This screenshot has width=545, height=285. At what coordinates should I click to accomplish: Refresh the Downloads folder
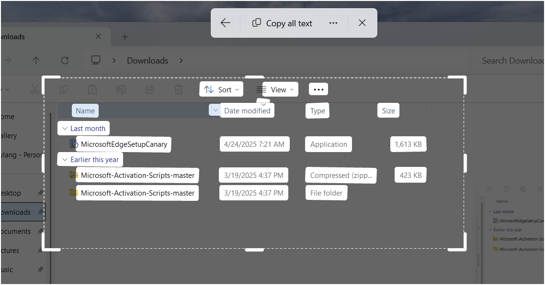click(x=65, y=60)
